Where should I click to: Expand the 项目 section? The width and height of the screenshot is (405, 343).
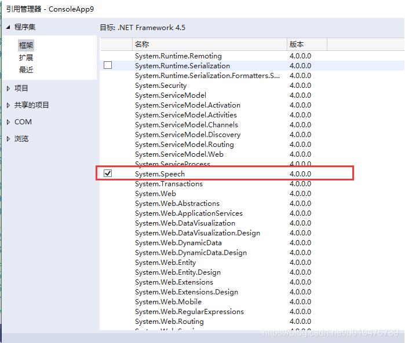point(8,88)
